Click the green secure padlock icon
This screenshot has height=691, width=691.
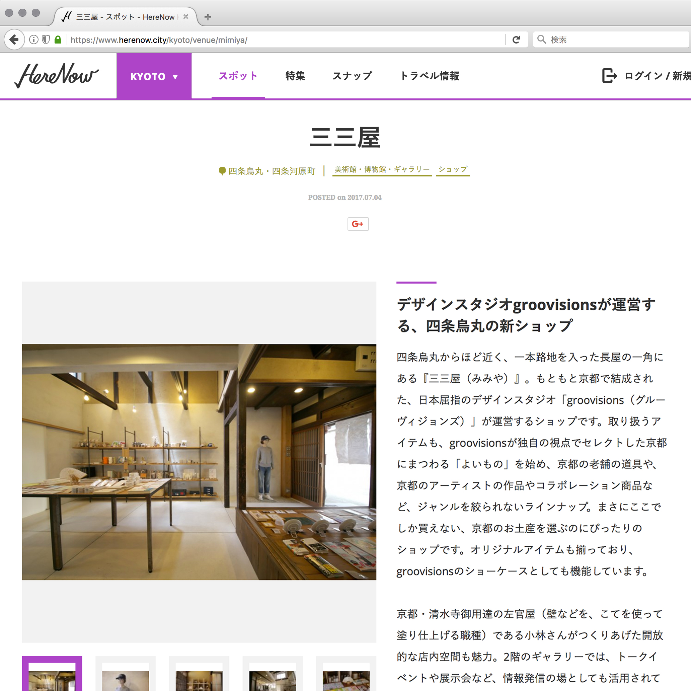pos(58,40)
